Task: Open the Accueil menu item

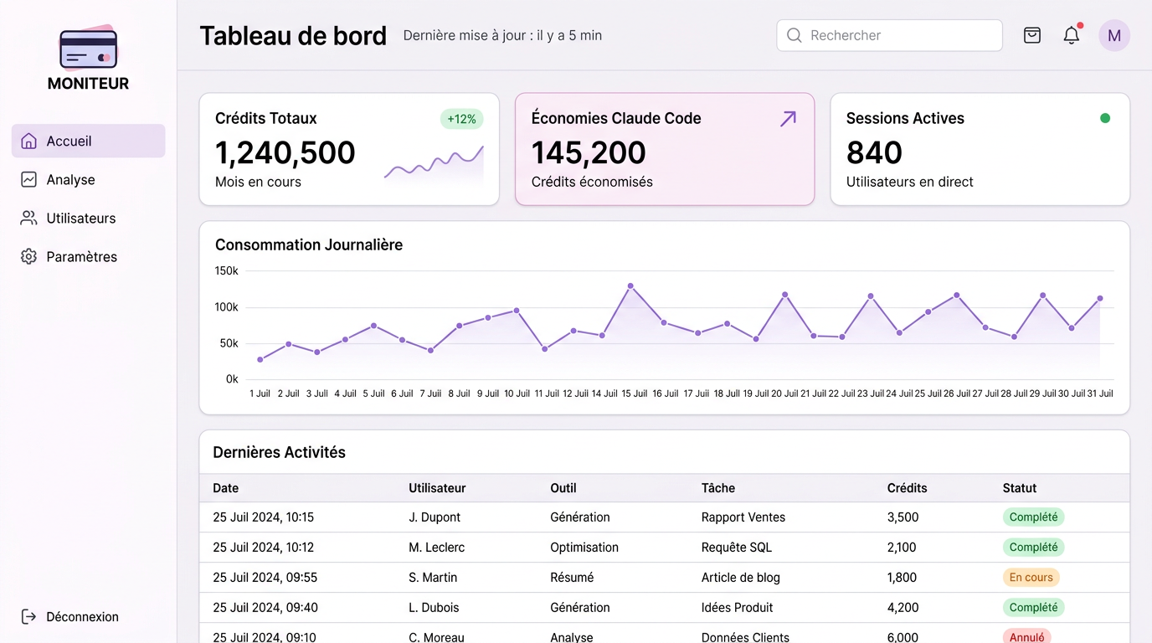Action: pos(88,141)
